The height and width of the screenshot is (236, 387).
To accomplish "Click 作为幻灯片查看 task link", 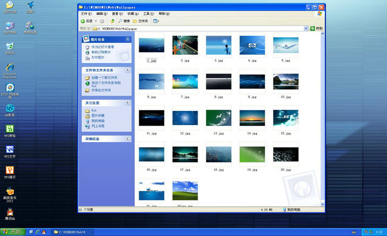I will click(102, 47).
